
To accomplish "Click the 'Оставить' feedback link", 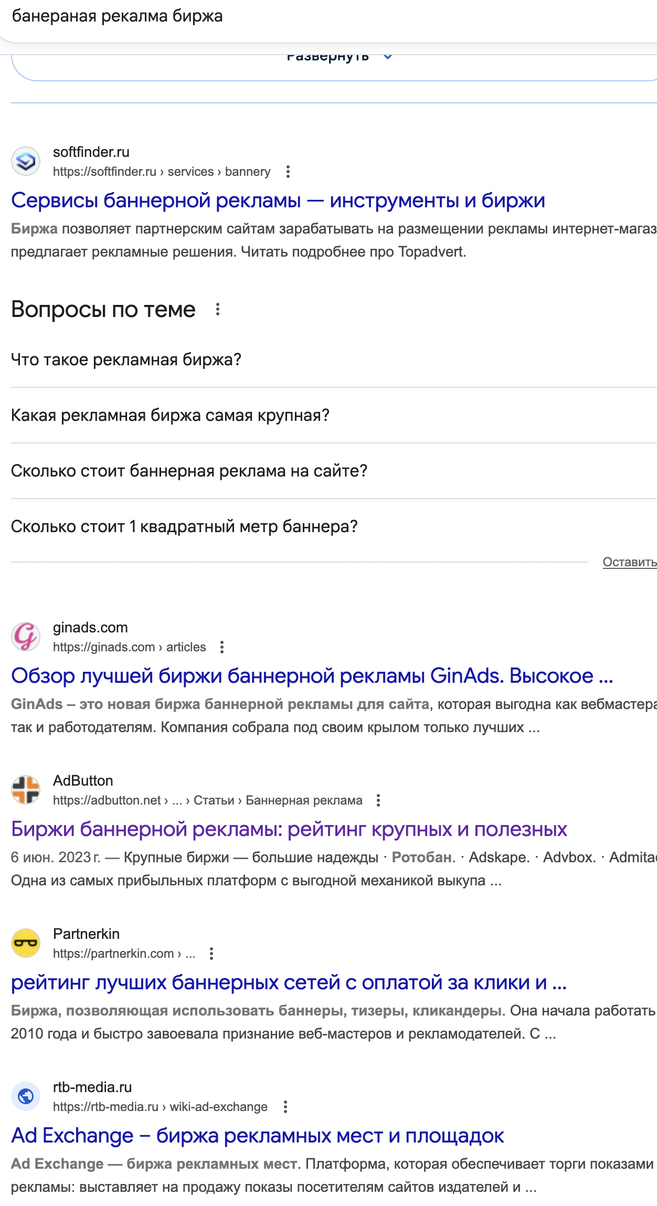I will [x=629, y=562].
